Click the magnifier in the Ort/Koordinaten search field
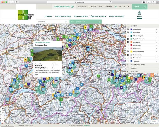Screen dimensions: 159x127 coord(99,22)
